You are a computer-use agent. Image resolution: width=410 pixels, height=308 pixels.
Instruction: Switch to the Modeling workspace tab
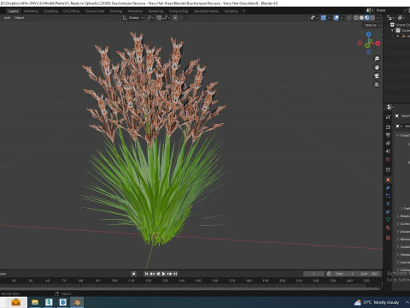pyautogui.click(x=31, y=11)
